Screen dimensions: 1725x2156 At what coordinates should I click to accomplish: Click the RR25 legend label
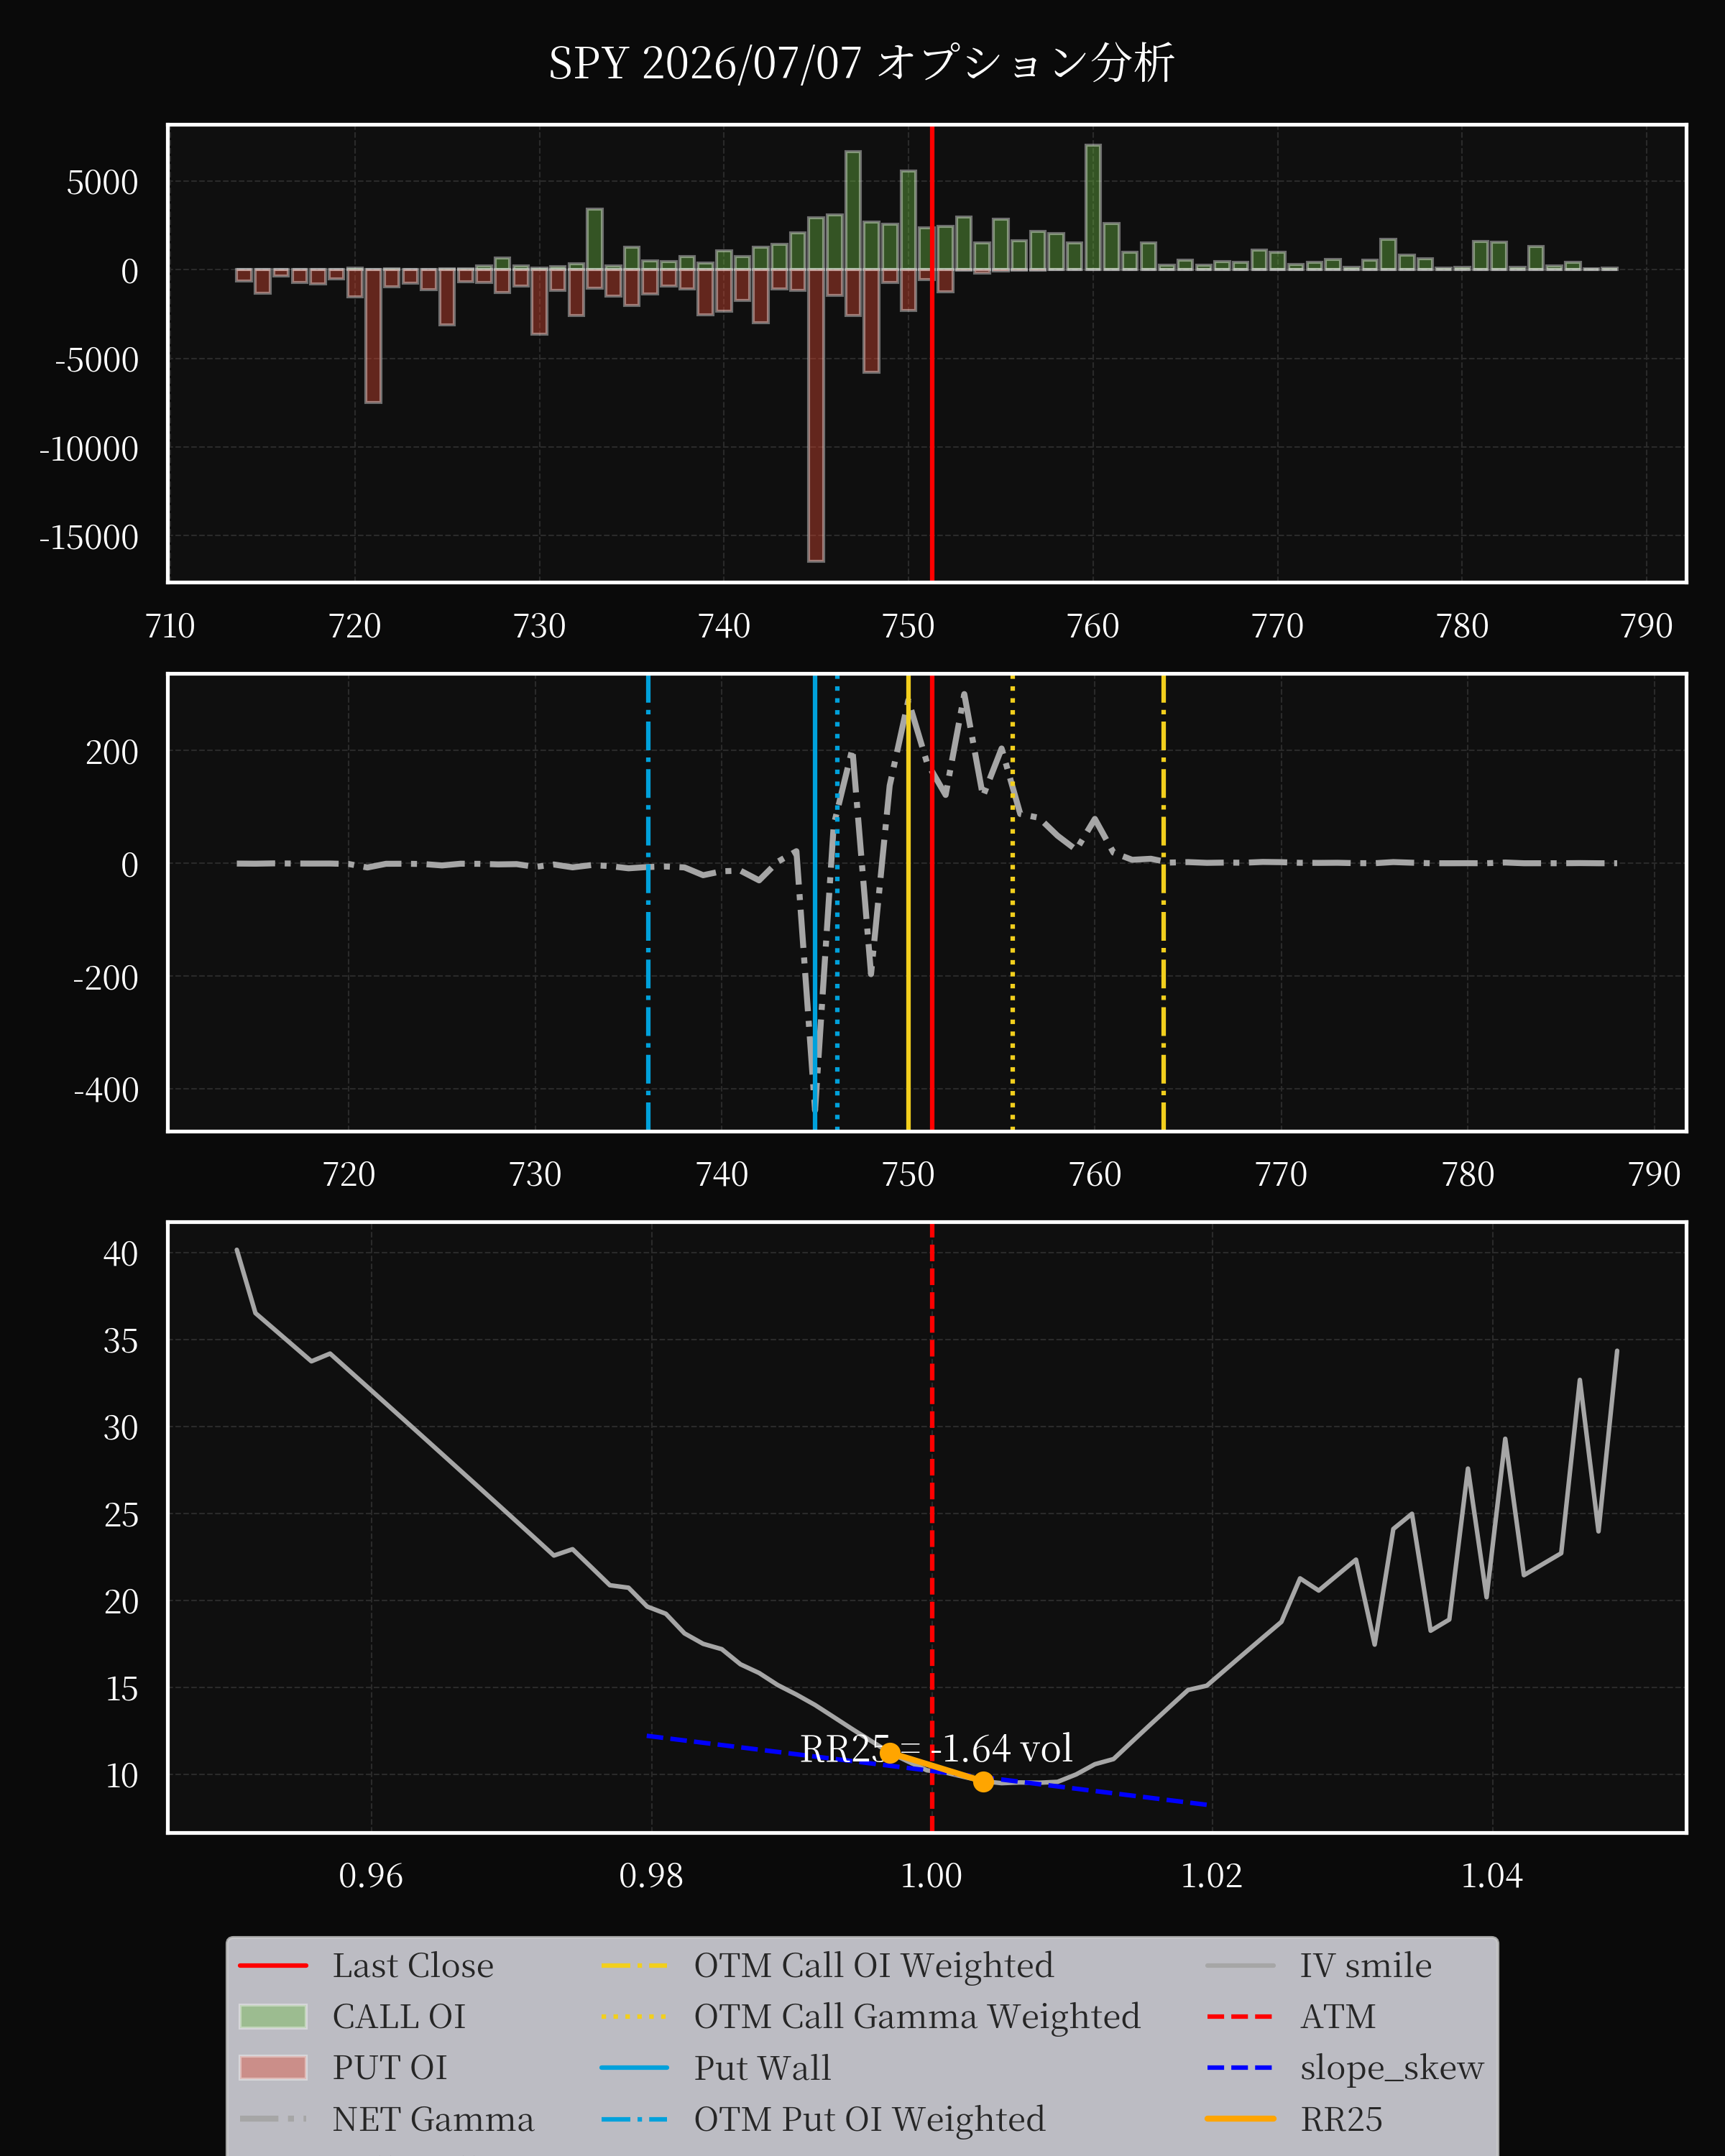point(1341,2119)
